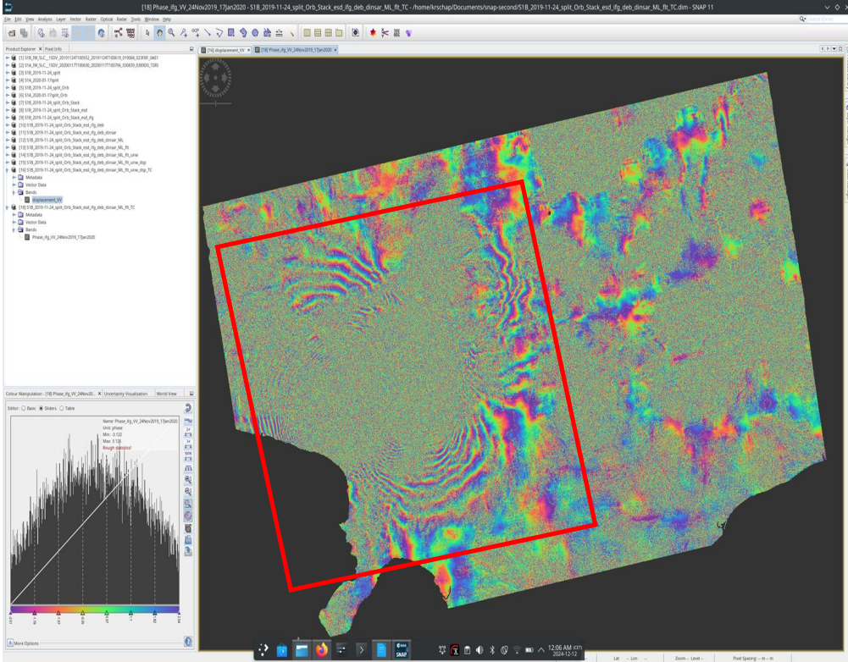Viewport: 848px width, 662px height.
Task: Click the help icon in Colour Manipulation
Action: tap(188, 642)
